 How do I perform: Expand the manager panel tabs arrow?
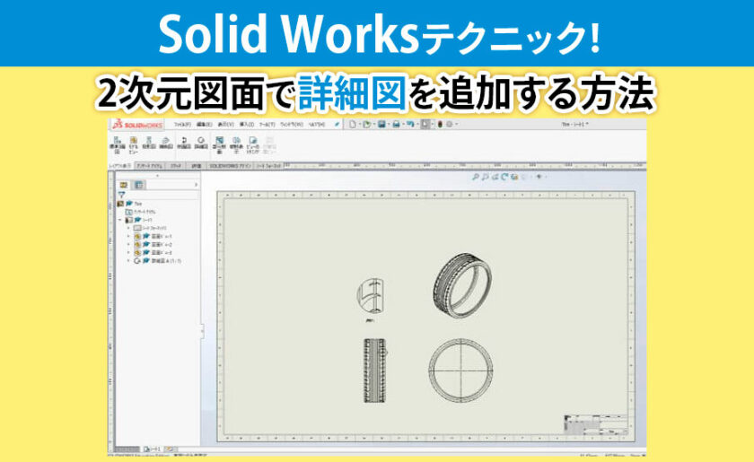(x=196, y=185)
